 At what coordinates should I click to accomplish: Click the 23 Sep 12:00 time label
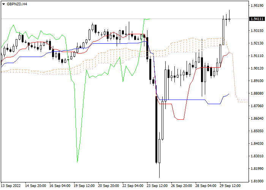pyautogui.click(x=157, y=186)
